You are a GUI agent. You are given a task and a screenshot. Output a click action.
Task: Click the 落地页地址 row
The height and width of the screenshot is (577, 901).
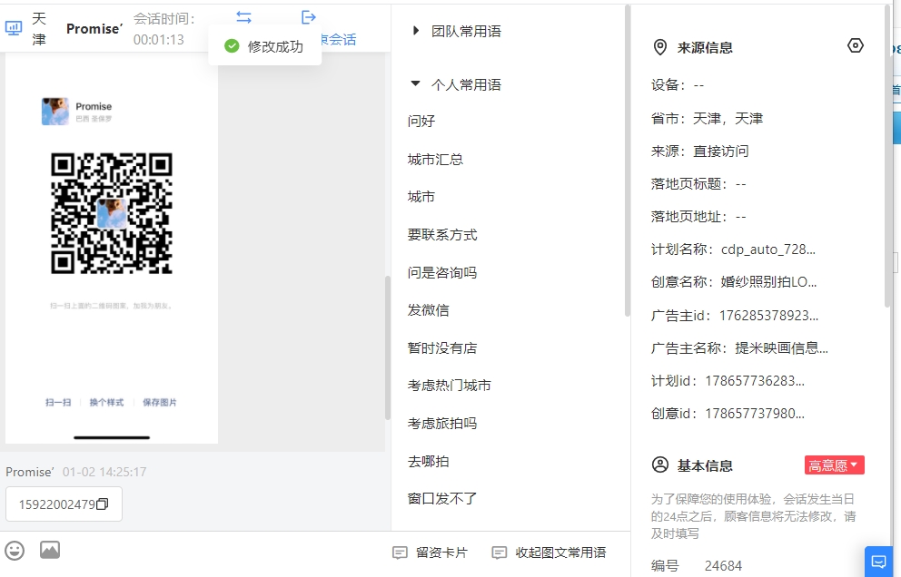coord(698,217)
